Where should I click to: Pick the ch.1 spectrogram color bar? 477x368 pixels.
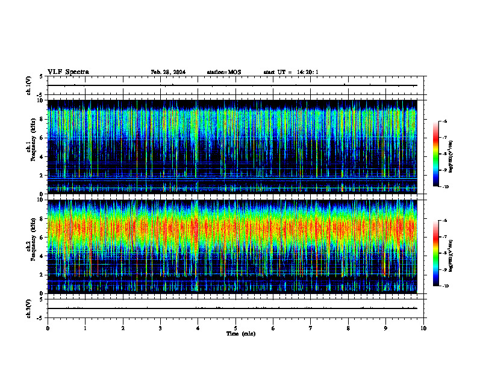[x=435, y=154]
